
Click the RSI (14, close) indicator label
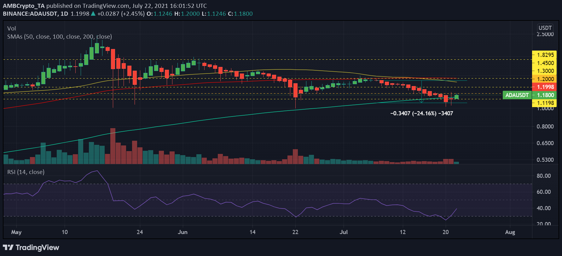point(26,172)
